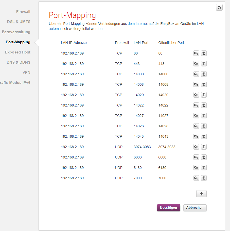Delete the port 443 mapping
Screen dimensions: 230x231
tap(204, 64)
